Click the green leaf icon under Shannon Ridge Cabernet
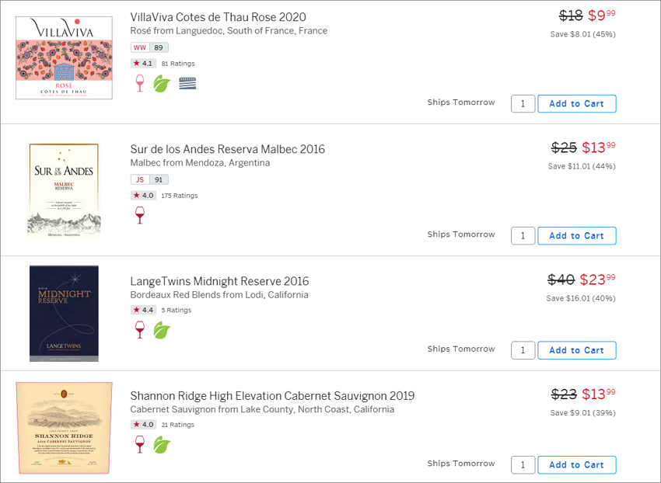The image size is (661, 483). [x=162, y=445]
